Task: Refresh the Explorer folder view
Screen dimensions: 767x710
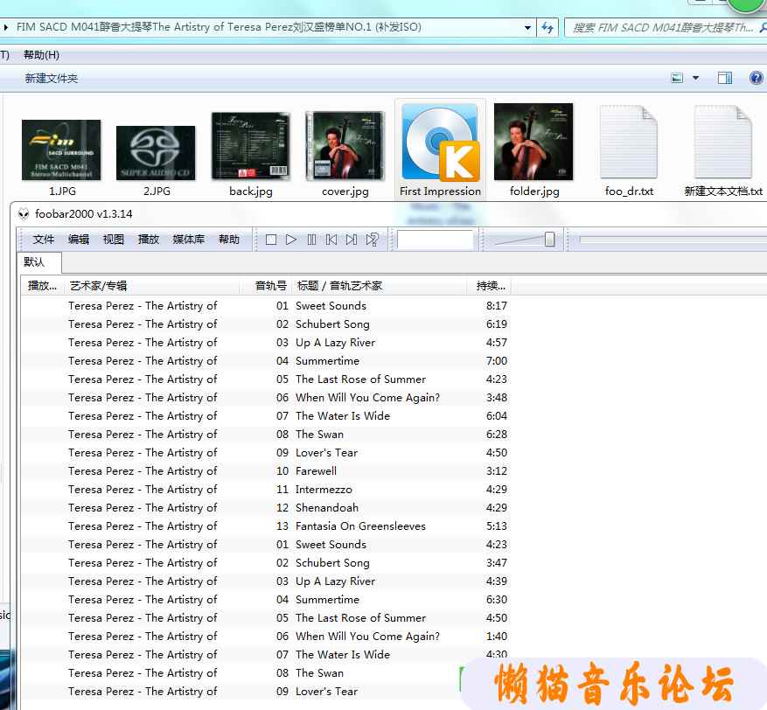Action: (547, 27)
